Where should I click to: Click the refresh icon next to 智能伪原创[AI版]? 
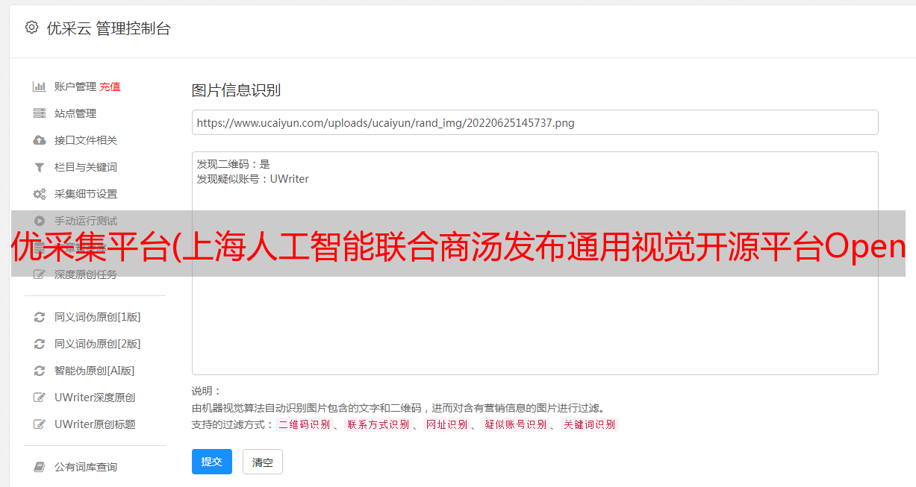coord(40,371)
